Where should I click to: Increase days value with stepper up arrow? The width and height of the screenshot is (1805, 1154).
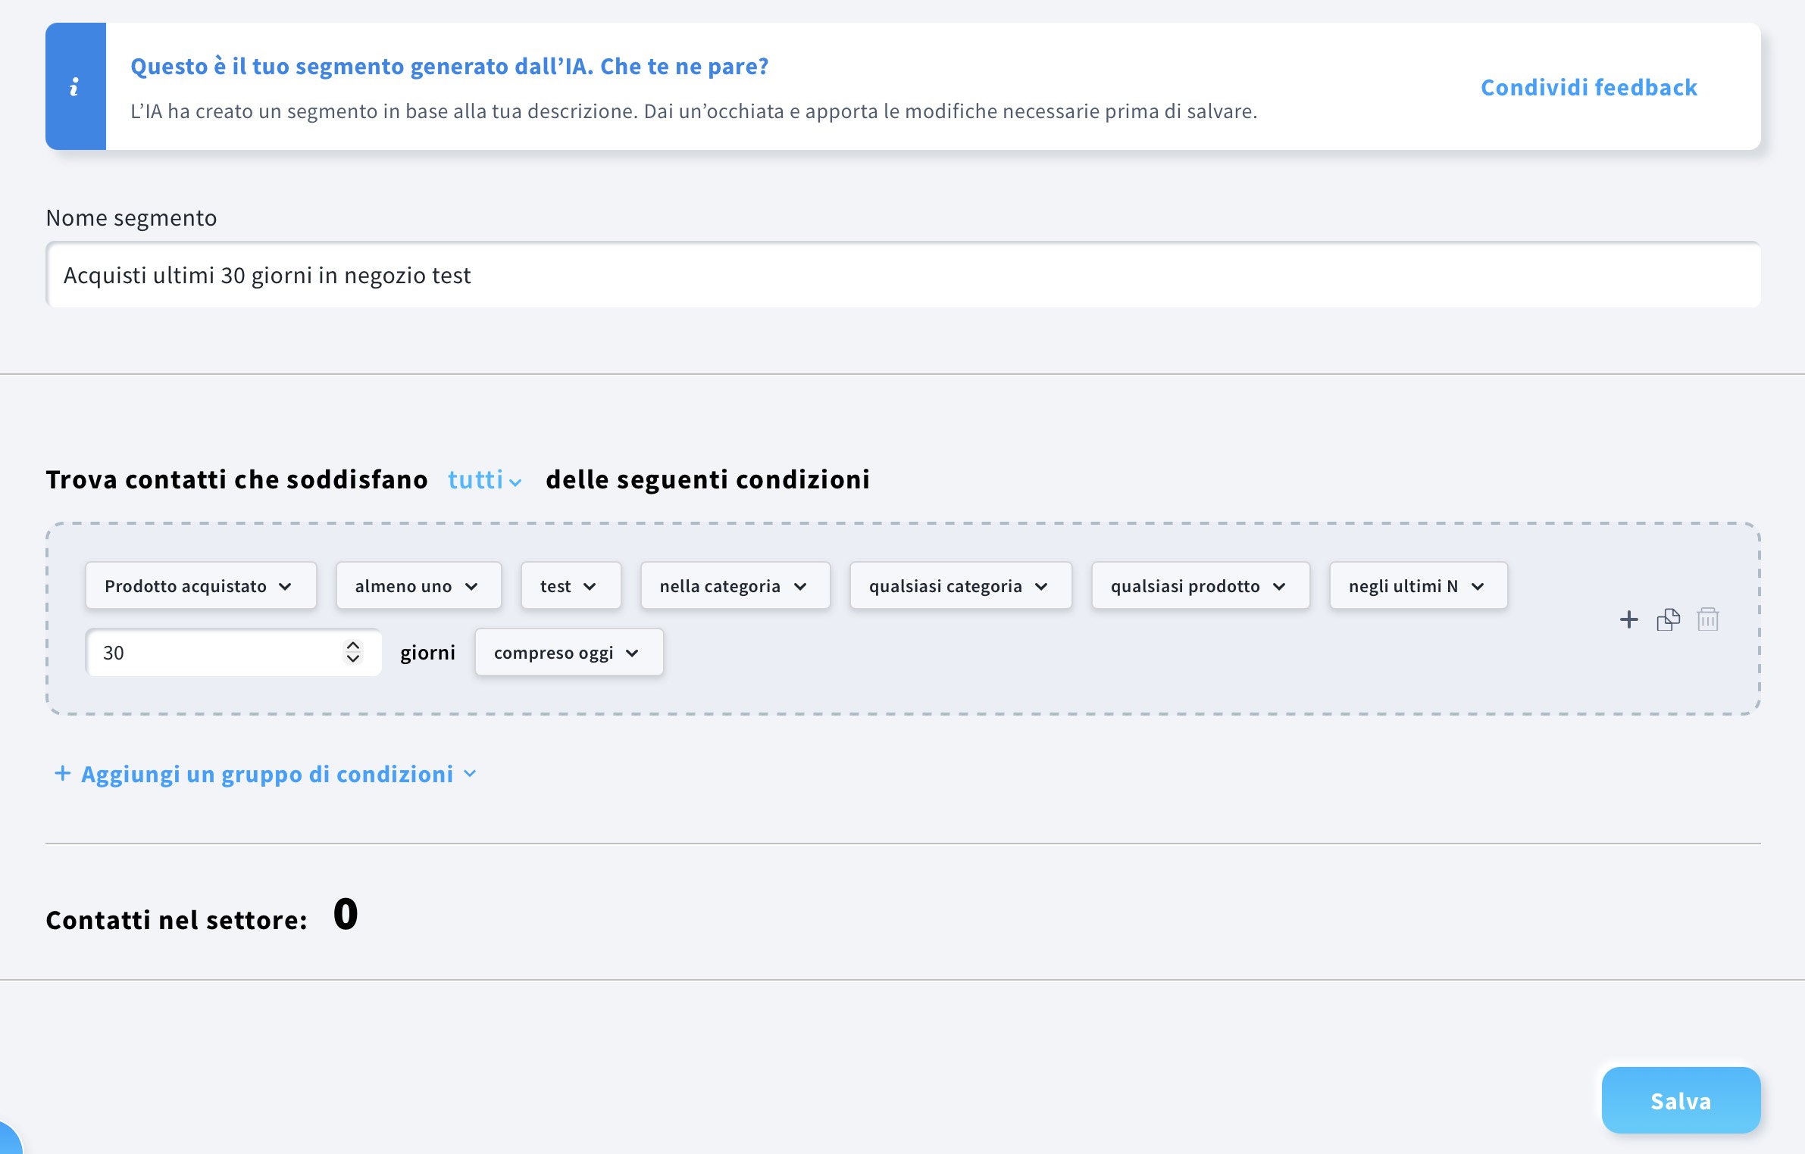(x=352, y=645)
